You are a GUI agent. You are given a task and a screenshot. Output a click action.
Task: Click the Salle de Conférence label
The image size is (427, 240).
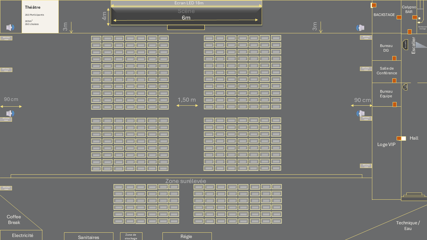pos(387,71)
